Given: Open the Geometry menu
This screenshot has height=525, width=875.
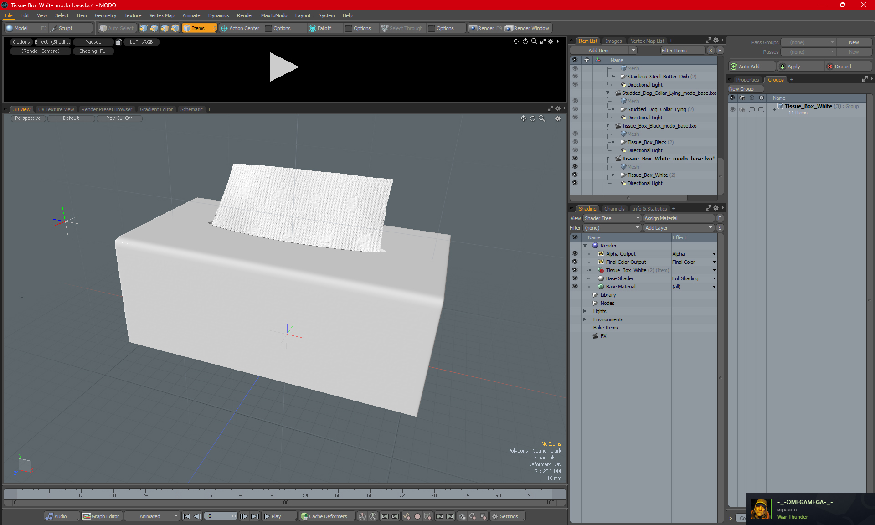Looking at the screenshot, I should (x=105, y=15).
